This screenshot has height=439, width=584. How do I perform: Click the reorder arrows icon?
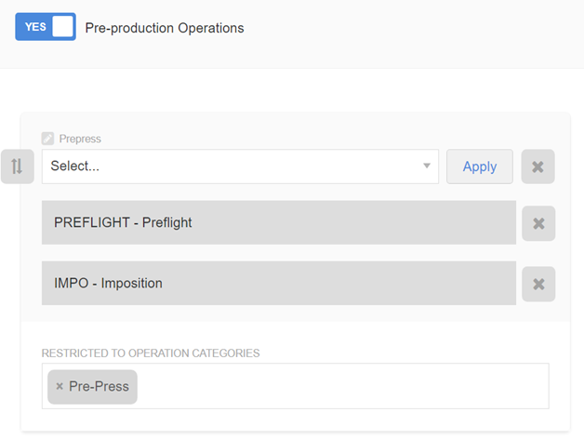(17, 166)
